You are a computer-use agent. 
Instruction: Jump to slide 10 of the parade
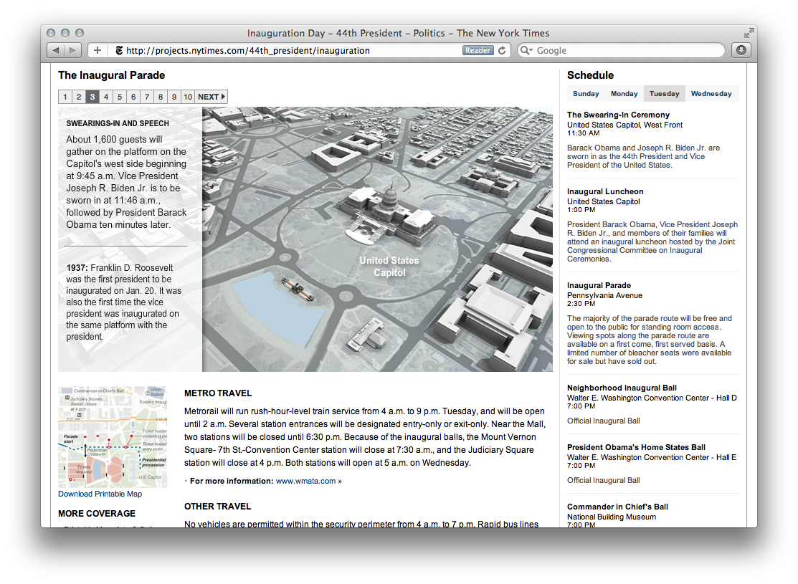tap(187, 97)
